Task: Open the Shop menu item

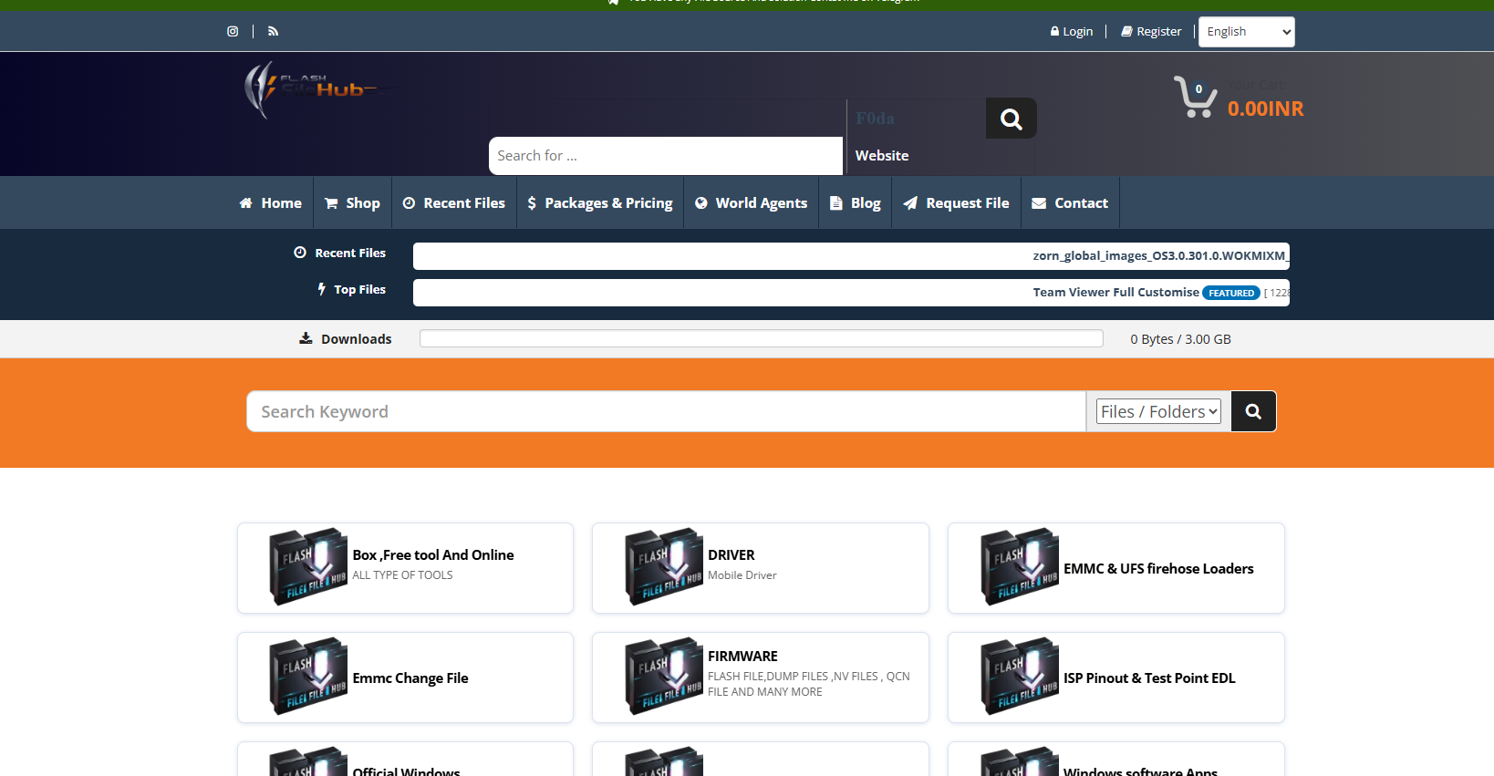Action: pos(352,202)
